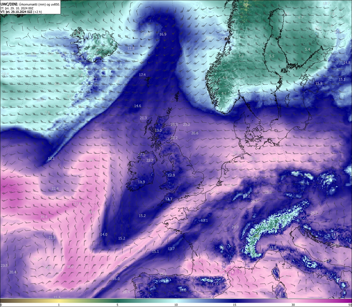Click the 17.3 value north of Ireland

pyautogui.click(x=141, y=154)
